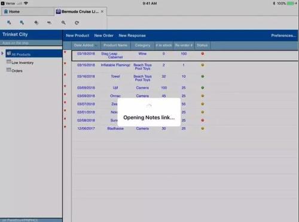Expand the All Products tree arrow

click(2, 53)
